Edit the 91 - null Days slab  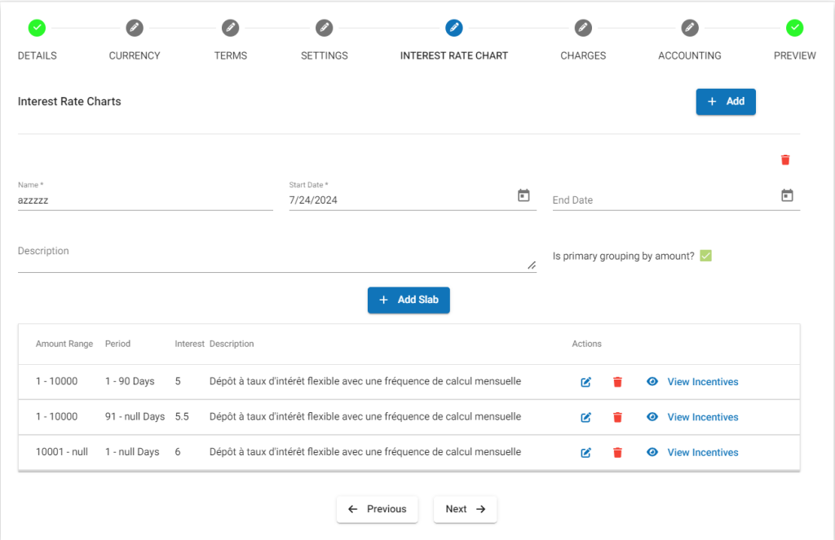(585, 417)
